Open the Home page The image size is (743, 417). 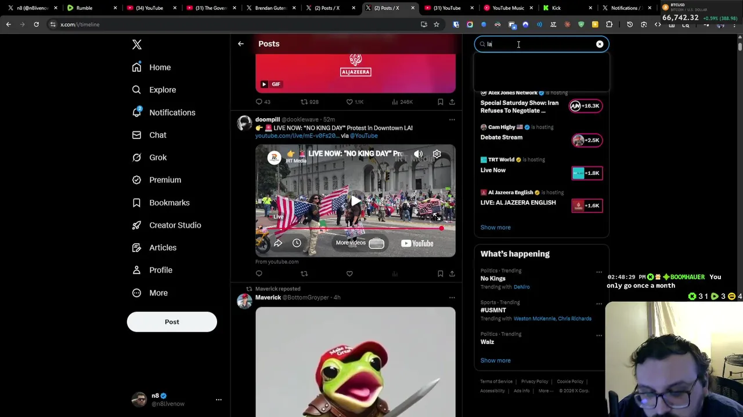coord(151,67)
